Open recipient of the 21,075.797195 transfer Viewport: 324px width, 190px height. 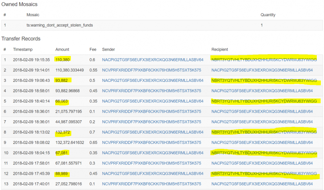click(x=262, y=112)
